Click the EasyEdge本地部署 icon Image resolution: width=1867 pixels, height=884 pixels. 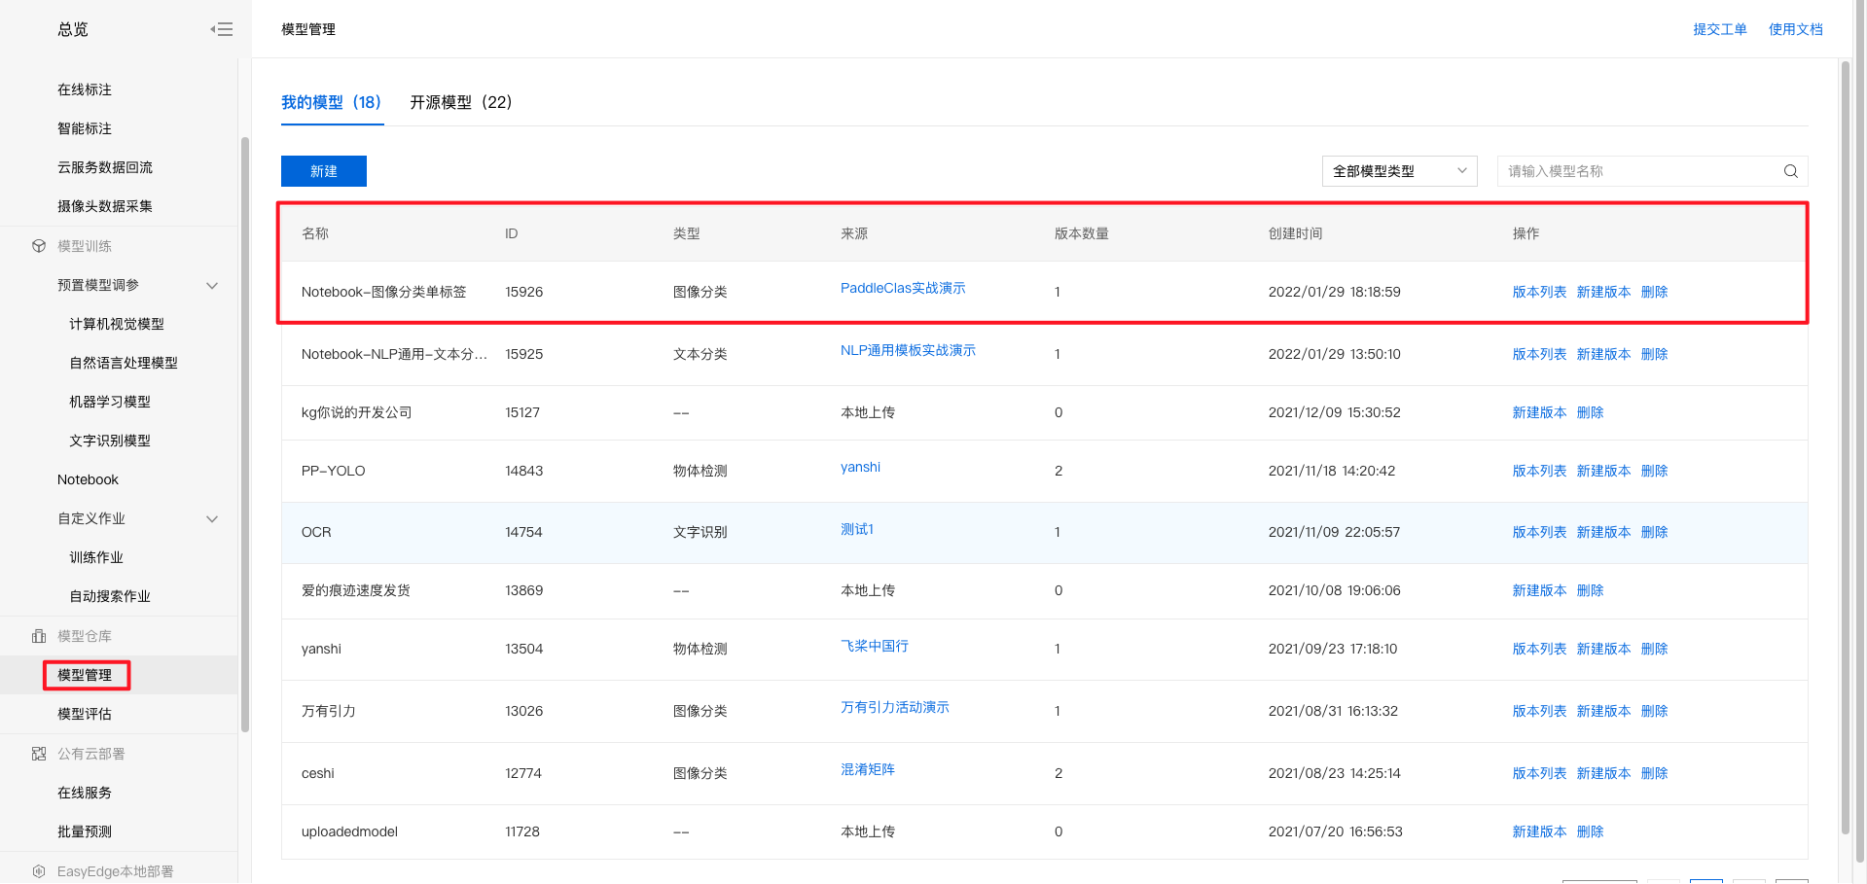click(x=39, y=871)
